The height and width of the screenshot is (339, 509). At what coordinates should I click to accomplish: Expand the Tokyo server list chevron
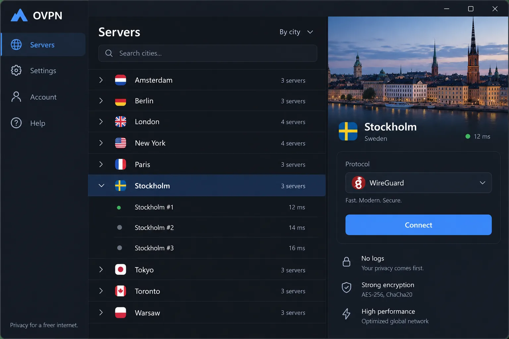coord(101,269)
